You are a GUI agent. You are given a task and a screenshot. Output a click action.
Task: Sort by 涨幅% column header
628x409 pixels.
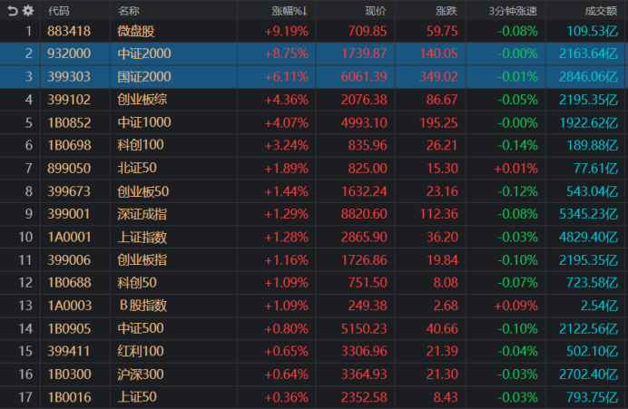point(289,11)
